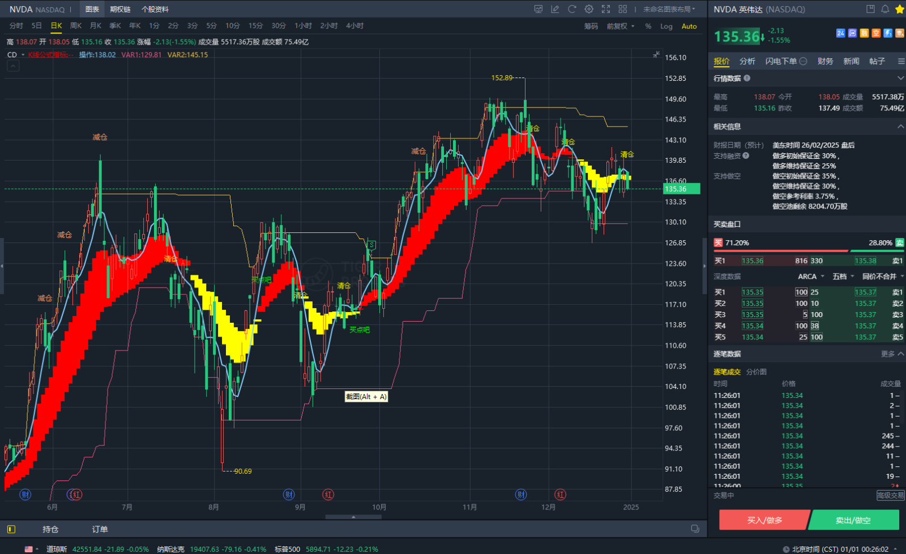Click the green 卖 badge in order book
The width and height of the screenshot is (906, 554).
point(900,243)
